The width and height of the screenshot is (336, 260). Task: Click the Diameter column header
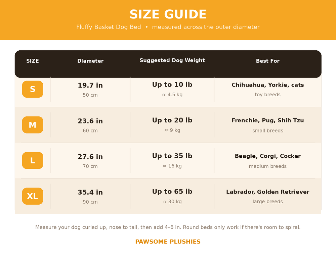[x=90, y=61]
